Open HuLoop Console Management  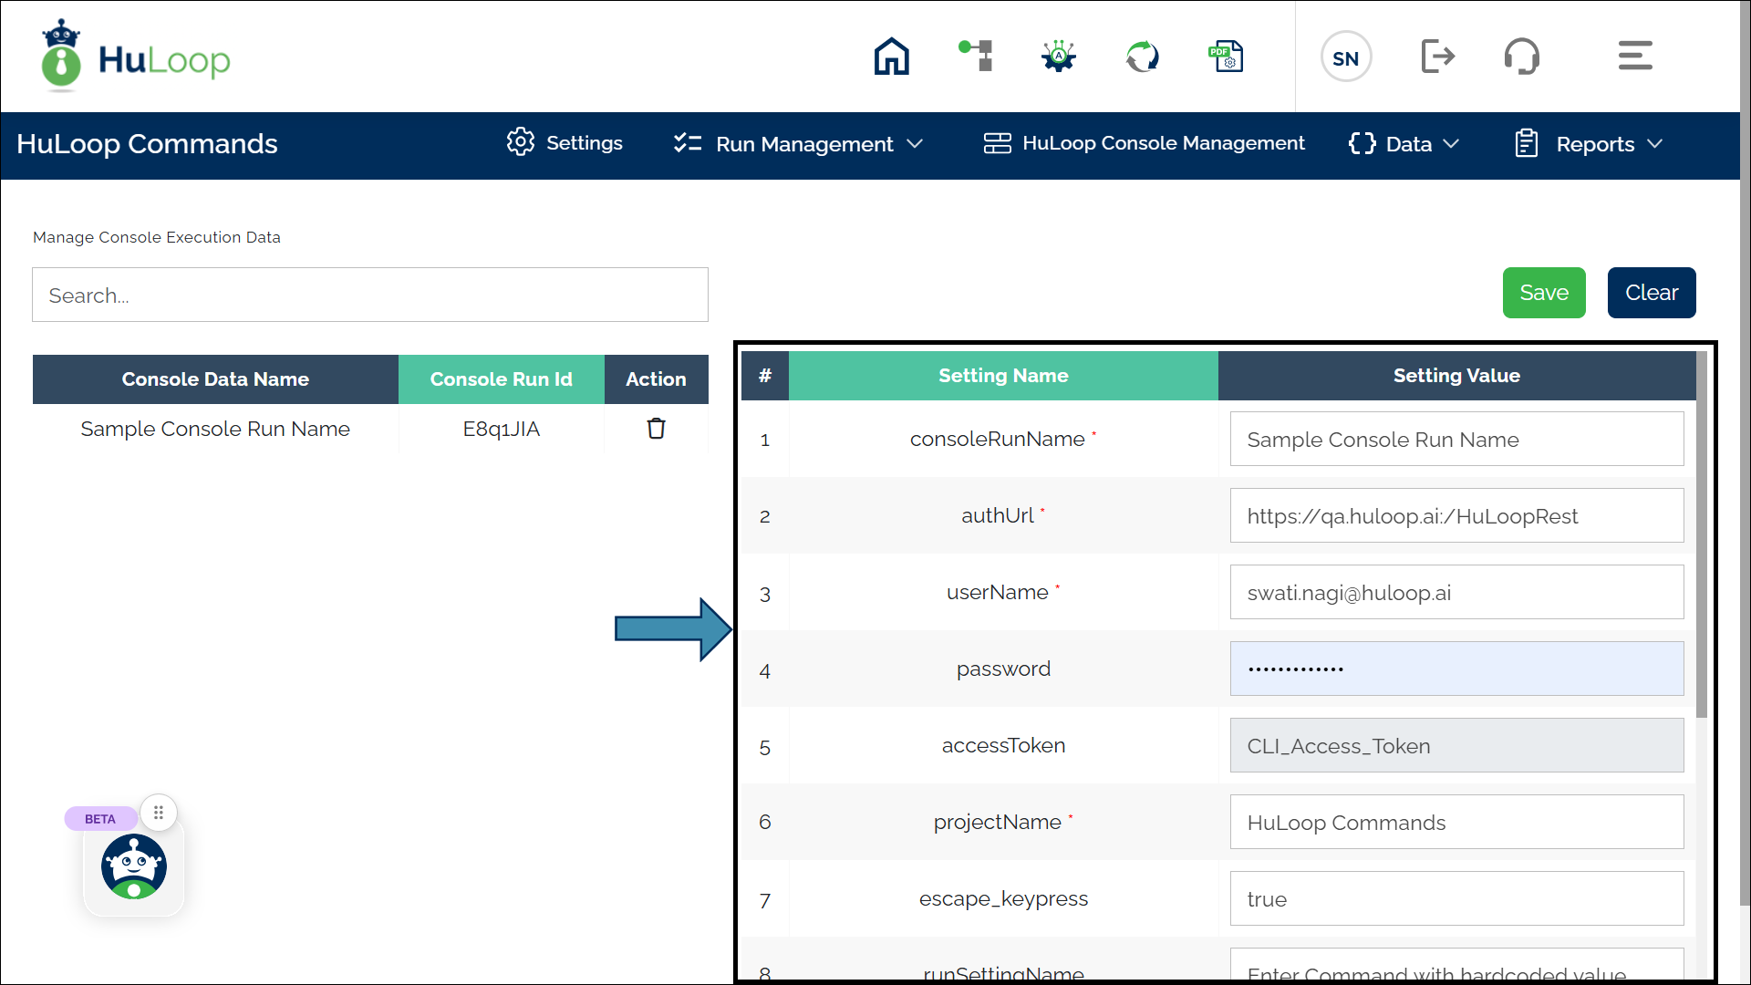[x=1145, y=143]
